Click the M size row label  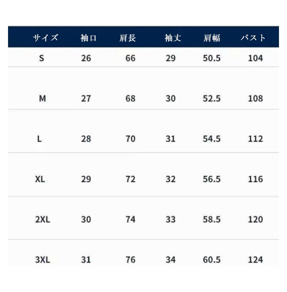42,98
